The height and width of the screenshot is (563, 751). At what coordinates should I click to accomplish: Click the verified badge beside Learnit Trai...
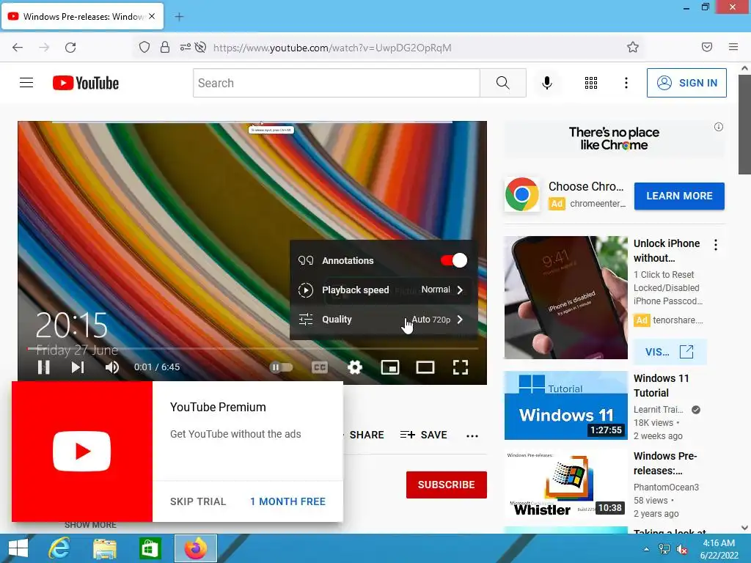696,410
